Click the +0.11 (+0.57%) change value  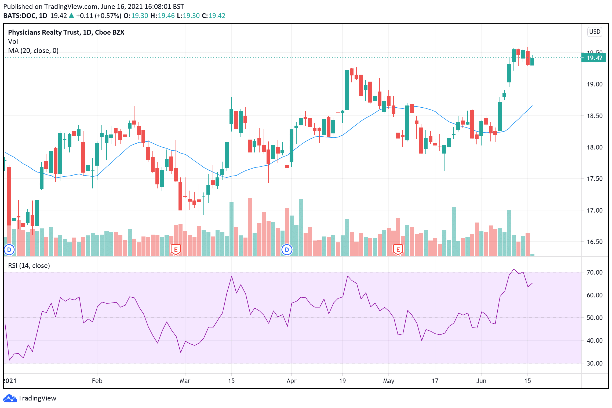[99, 16]
